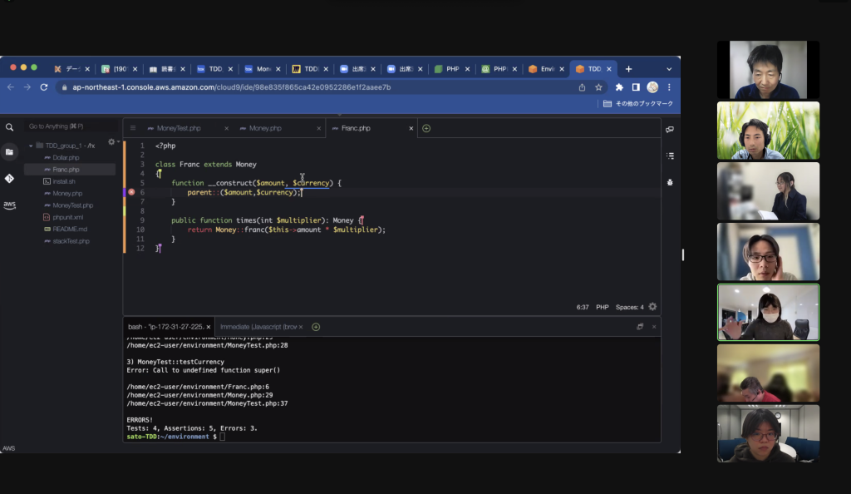Open the Collaborate panel chat icon
The image size is (851, 494).
pos(670,129)
